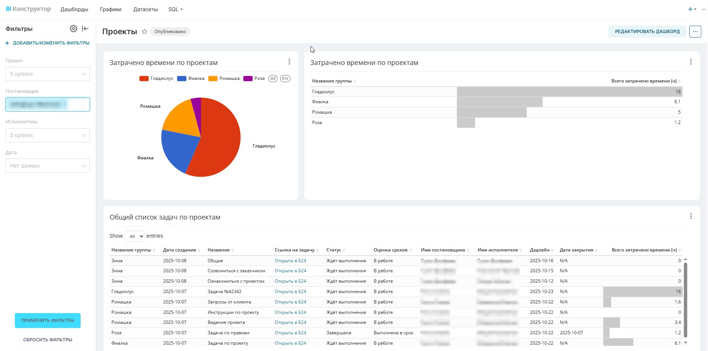Viewport: 708px width, 351px height.
Task: Click РЕДАКТИРОВАТЬ ДАШБОРД button
Action: point(647,32)
